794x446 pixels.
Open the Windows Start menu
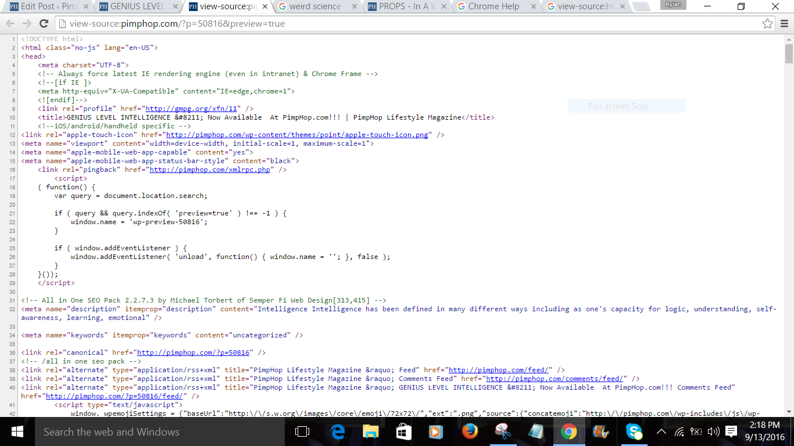click(16, 431)
